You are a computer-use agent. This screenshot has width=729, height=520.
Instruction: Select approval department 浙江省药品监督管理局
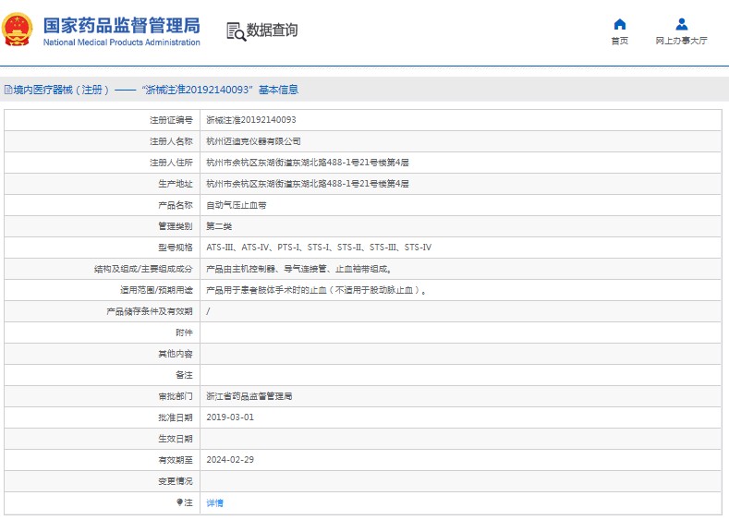click(249, 396)
